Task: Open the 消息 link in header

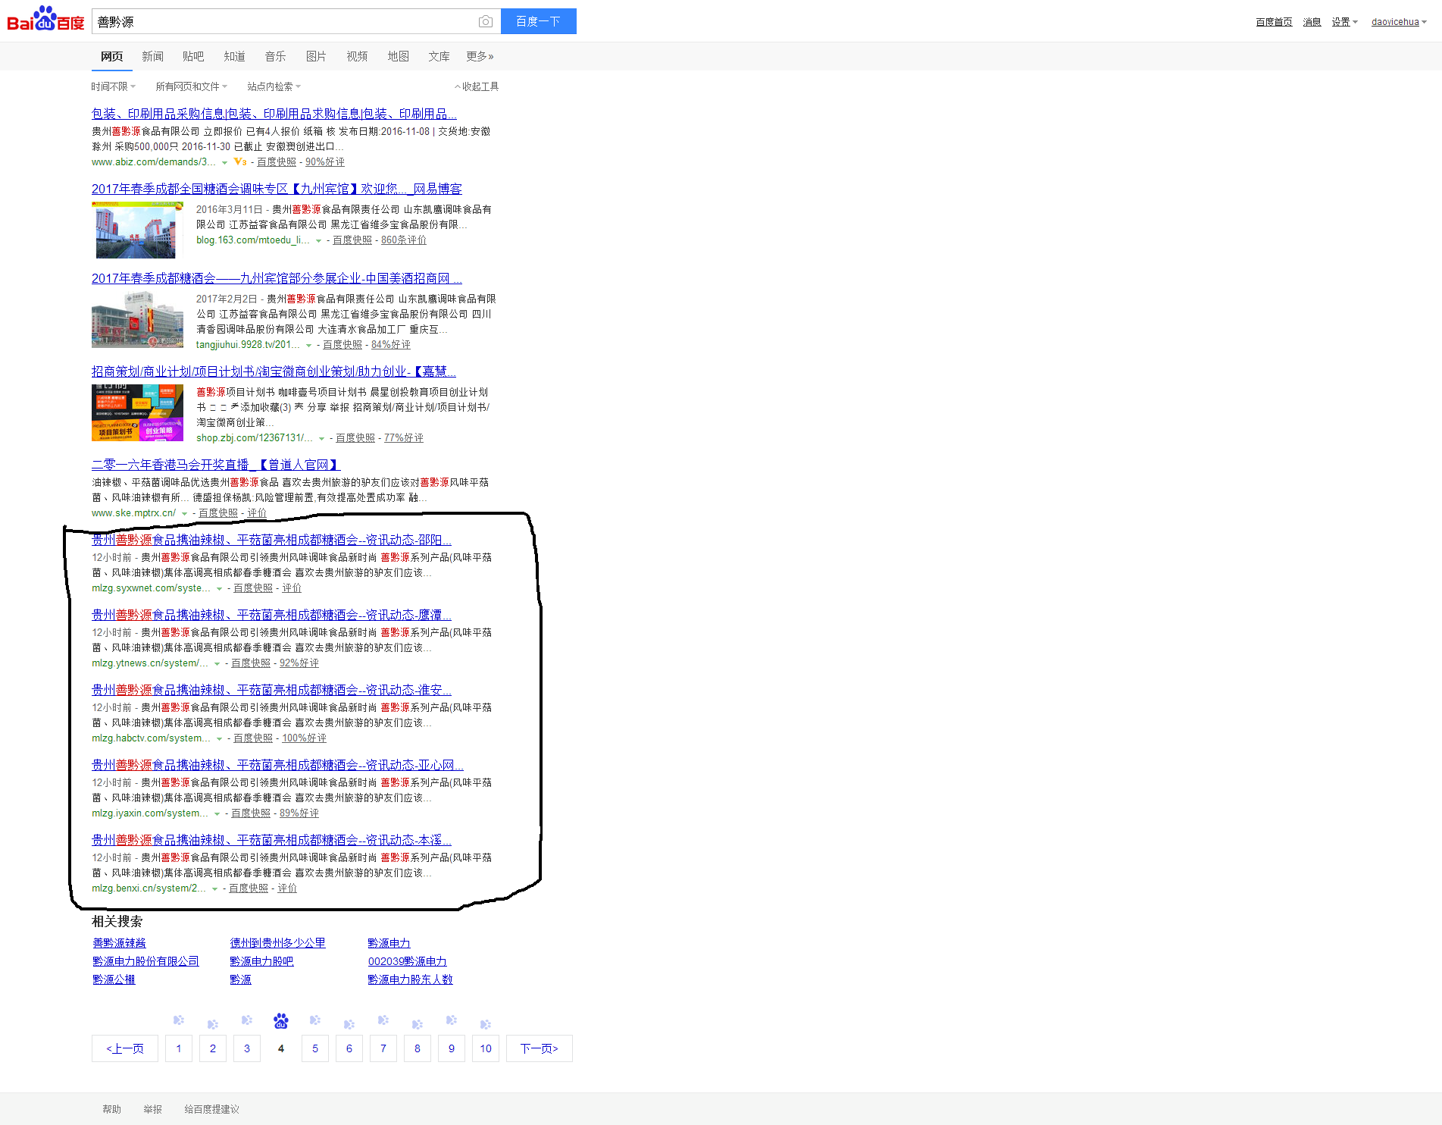Action: coord(1312,22)
